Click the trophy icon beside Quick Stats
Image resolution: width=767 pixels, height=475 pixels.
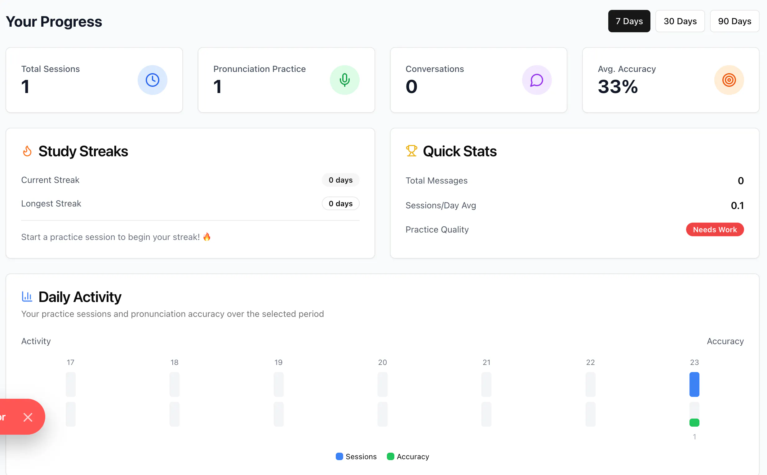(411, 151)
